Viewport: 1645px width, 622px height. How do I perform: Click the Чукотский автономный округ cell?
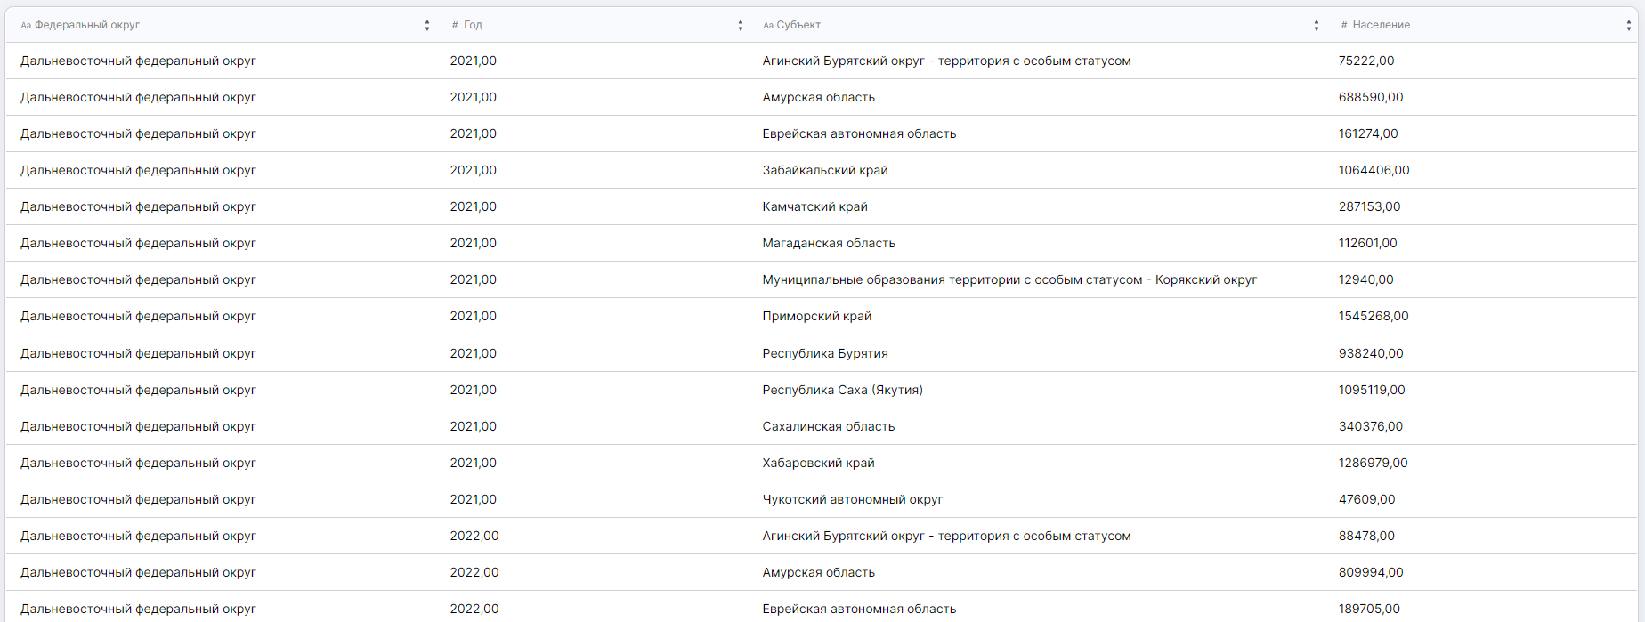tap(852, 499)
